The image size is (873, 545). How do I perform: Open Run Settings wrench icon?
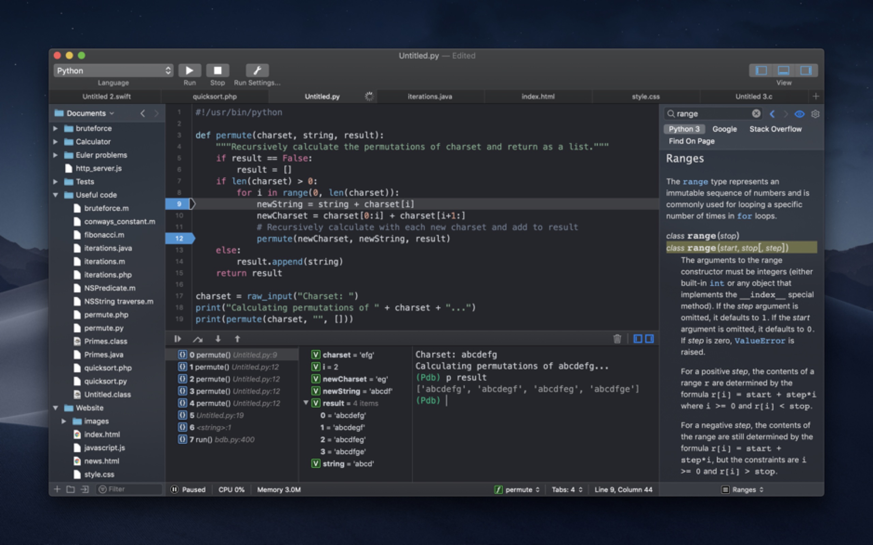coord(257,70)
